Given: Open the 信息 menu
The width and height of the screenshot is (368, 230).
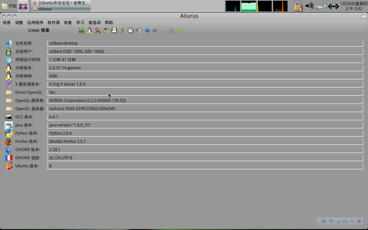Looking at the screenshot, I should (x=7, y=23).
